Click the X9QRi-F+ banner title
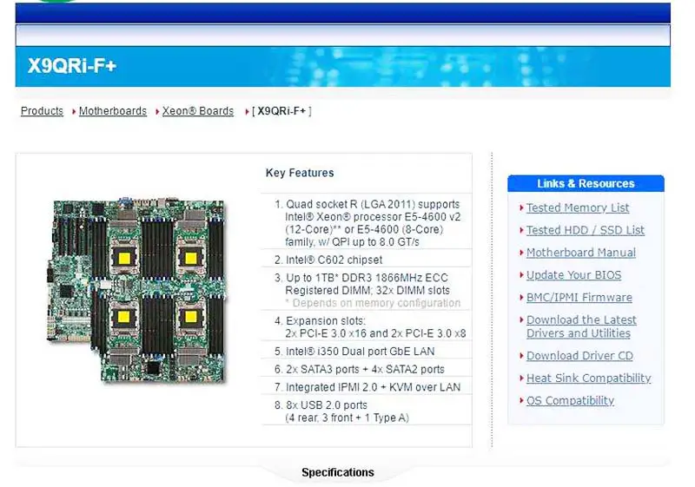Viewport: 695px width, 487px height. tap(72, 65)
